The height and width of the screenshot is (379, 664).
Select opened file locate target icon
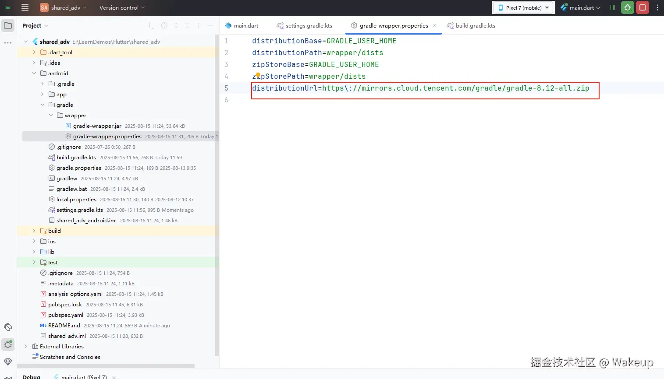point(164,26)
